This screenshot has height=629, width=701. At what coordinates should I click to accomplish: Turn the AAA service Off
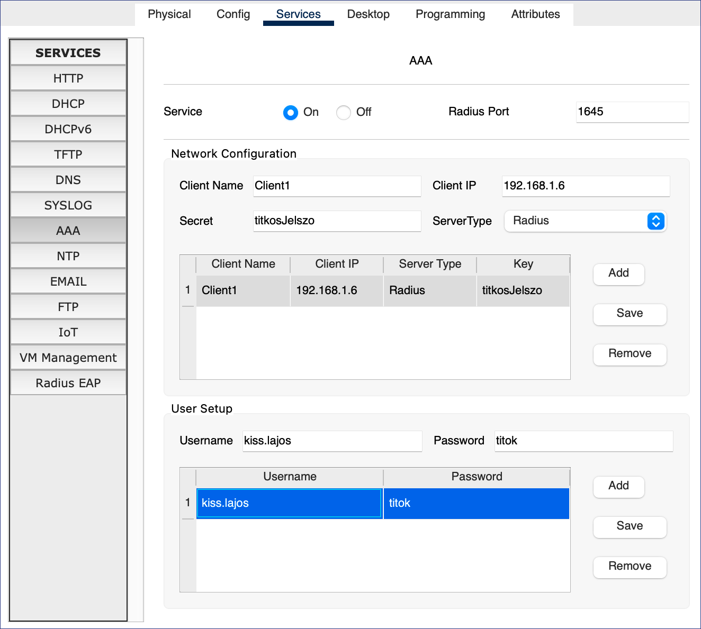(x=344, y=112)
